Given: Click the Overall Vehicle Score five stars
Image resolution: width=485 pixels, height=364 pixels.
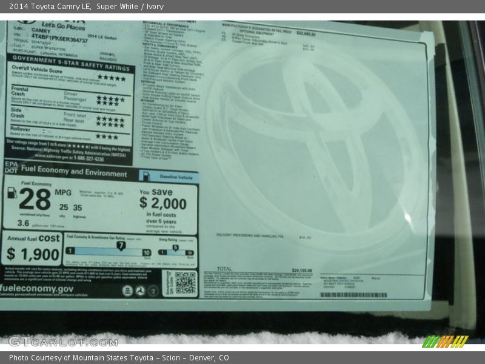Looking at the screenshot, I should click(x=112, y=78).
